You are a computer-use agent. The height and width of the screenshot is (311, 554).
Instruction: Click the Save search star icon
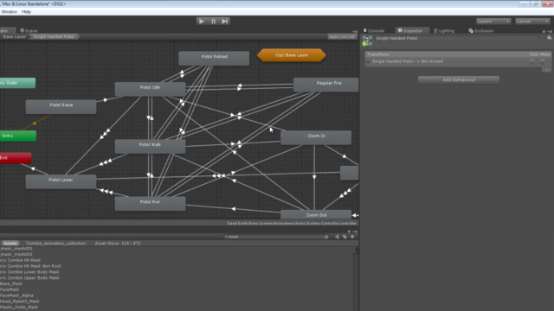coord(352,237)
